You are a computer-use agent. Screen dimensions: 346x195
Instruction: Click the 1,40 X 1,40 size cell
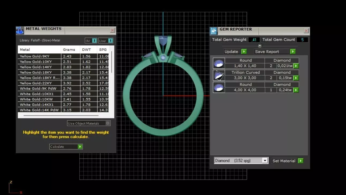click(x=245, y=66)
